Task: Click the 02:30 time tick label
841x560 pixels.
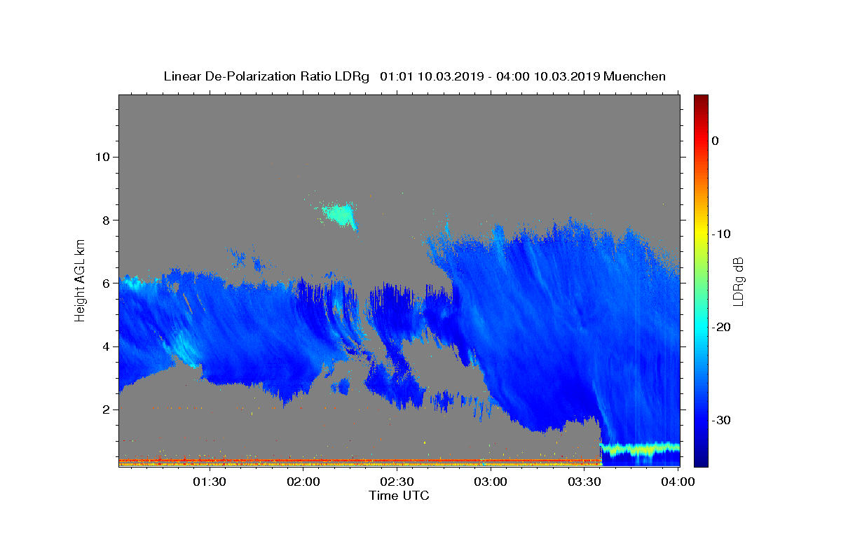Action: [397, 482]
